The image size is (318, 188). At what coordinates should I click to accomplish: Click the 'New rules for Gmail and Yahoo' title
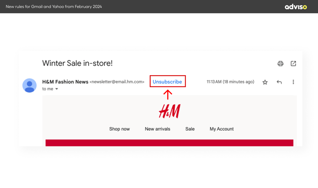(x=54, y=7)
